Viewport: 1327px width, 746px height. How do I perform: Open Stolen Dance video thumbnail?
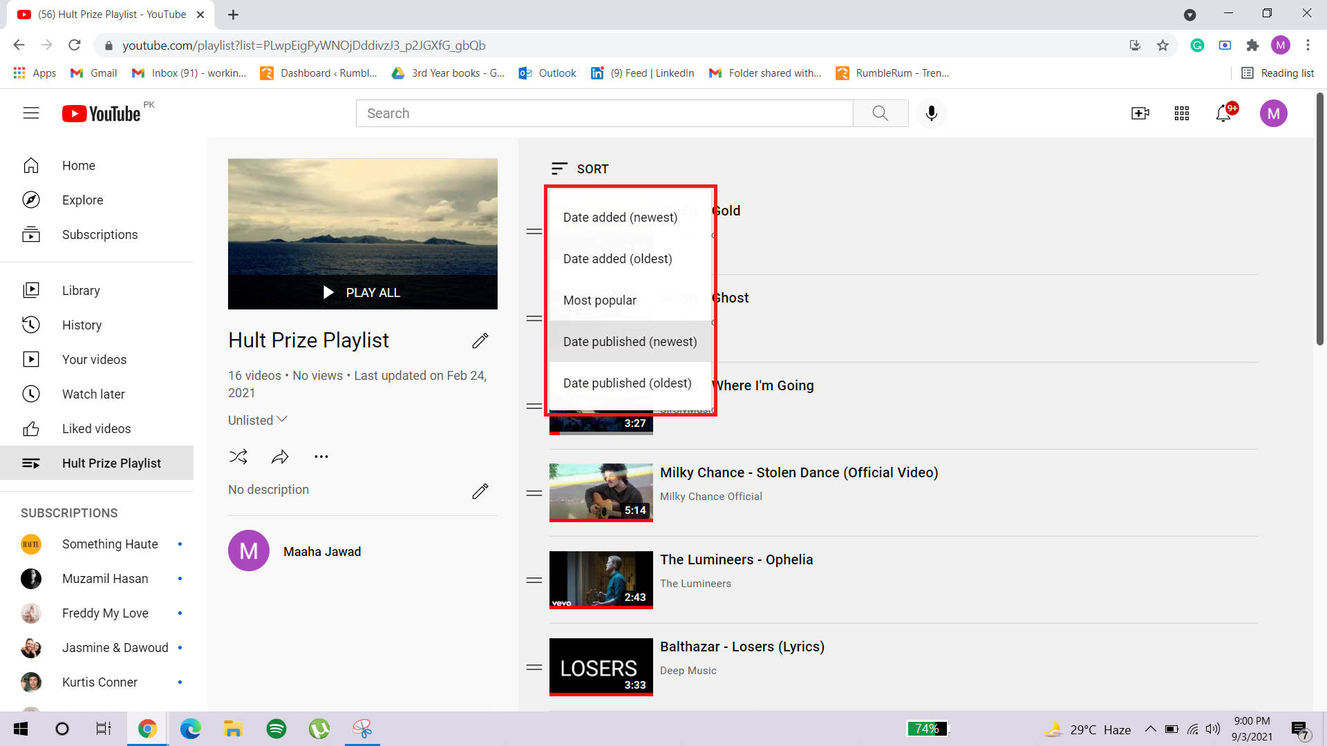(601, 492)
